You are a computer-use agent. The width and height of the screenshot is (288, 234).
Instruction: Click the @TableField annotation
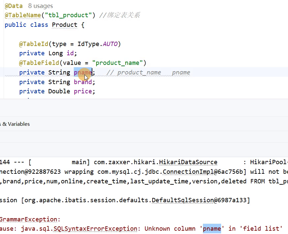pos(39,63)
